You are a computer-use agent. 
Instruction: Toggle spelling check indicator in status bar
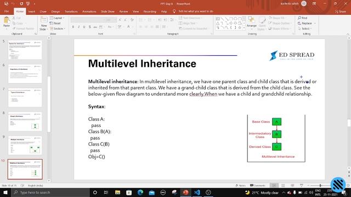point(22,186)
